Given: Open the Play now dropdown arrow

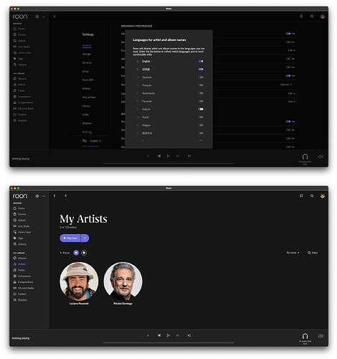Looking at the screenshot, I should pos(85,238).
